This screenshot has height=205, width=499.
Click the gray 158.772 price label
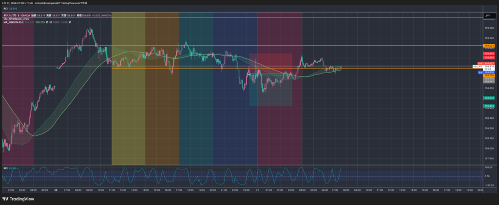pyautogui.click(x=488, y=78)
